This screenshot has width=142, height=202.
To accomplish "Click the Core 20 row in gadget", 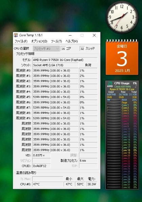I will click(122, 155).
